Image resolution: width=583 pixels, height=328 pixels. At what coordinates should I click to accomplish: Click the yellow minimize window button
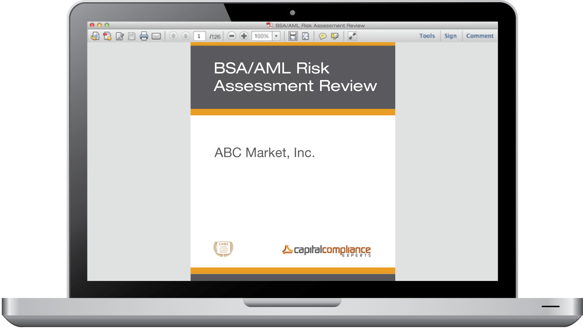coord(99,26)
